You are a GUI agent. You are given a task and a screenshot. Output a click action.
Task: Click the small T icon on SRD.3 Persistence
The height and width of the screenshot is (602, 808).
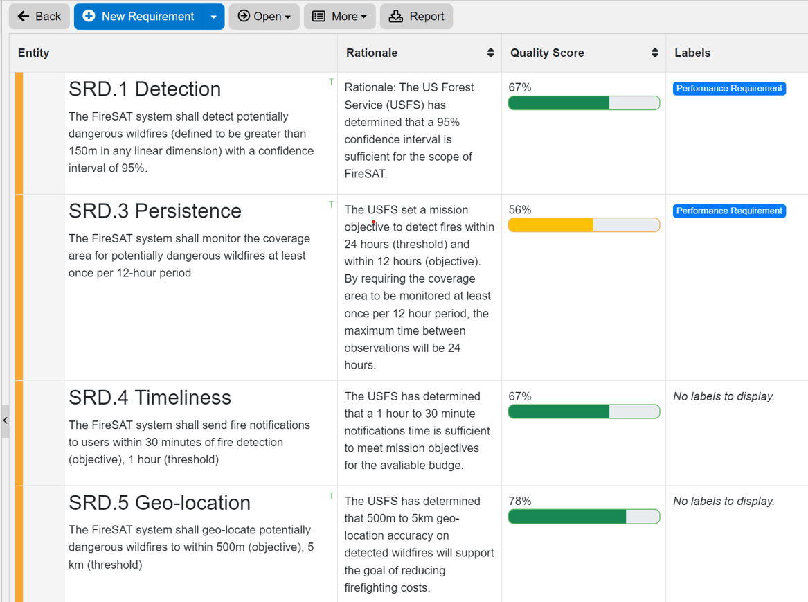point(331,204)
